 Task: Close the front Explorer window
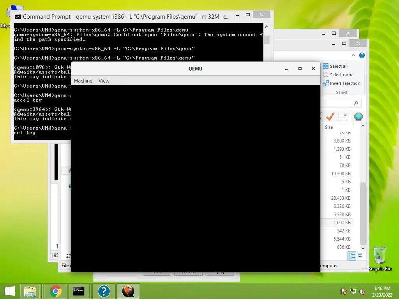[358, 44]
